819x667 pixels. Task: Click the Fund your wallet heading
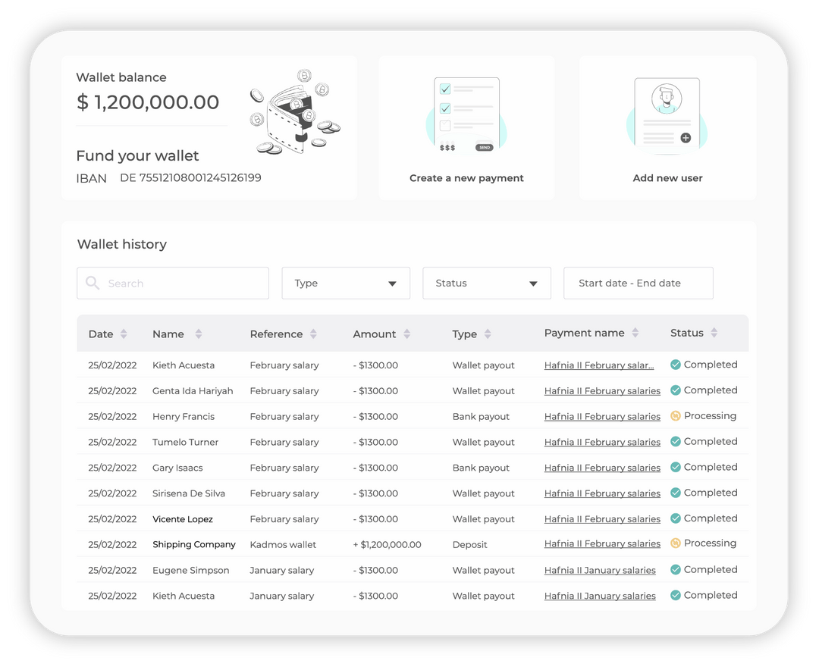pos(137,155)
